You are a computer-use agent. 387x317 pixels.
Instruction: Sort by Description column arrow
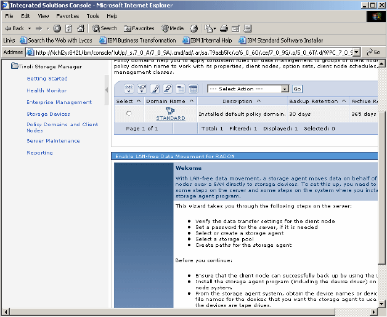tap(259, 101)
